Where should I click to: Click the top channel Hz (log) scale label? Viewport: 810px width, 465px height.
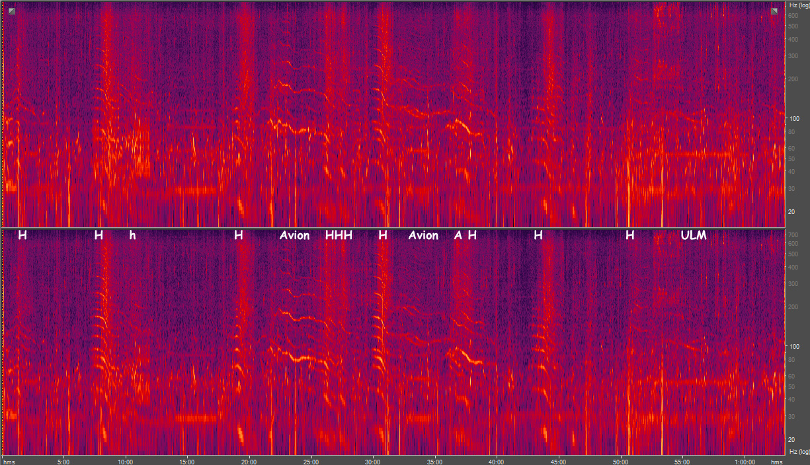(x=796, y=5)
